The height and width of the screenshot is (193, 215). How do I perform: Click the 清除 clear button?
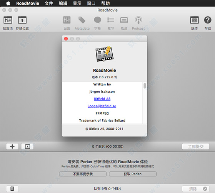pyautogui.click(x=196, y=189)
